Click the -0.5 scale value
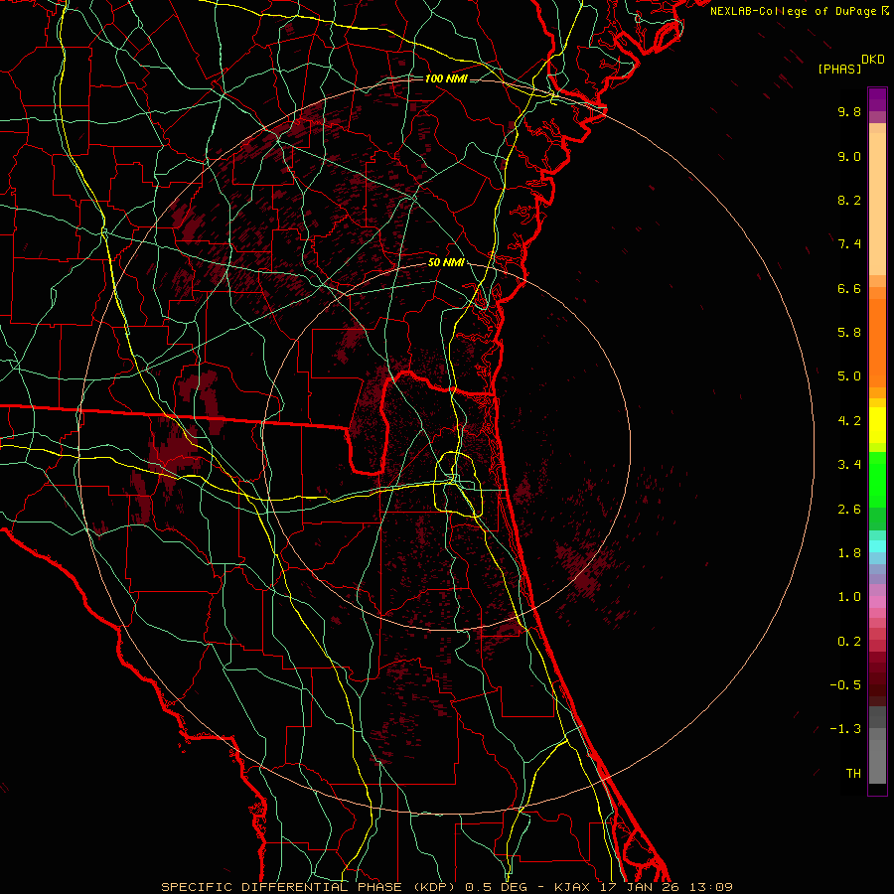Image resolution: width=894 pixels, height=894 pixels. [x=845, y=685]
